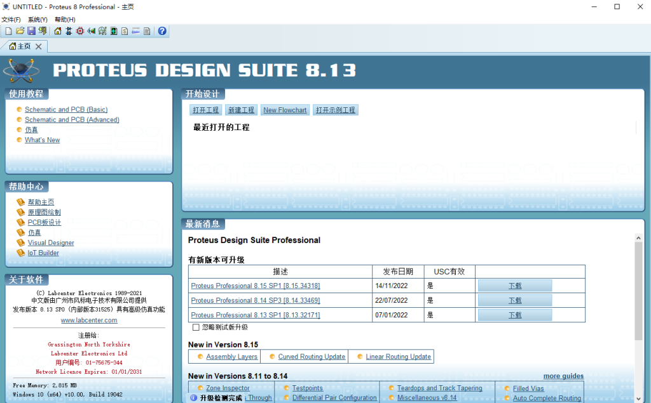The image size is (651, 403).
Task: Close the 主页 tab
Action: pos(39,46)
